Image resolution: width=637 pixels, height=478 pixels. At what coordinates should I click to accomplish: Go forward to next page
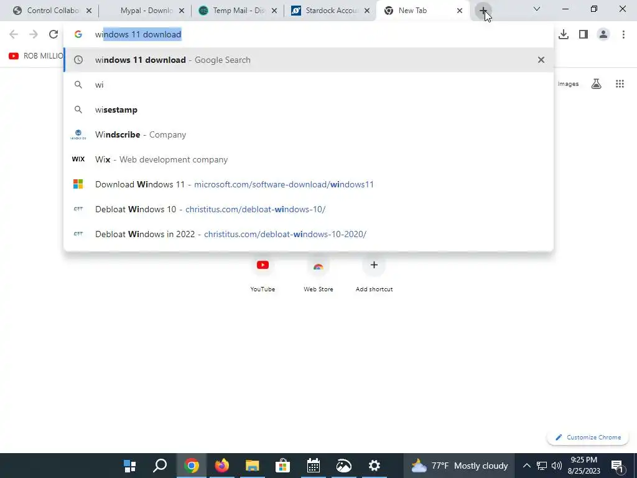[34, 35]
